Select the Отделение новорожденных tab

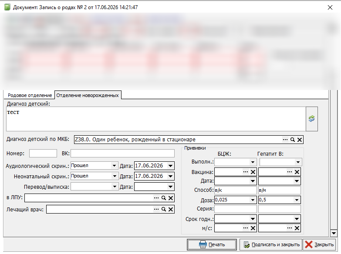88,95
